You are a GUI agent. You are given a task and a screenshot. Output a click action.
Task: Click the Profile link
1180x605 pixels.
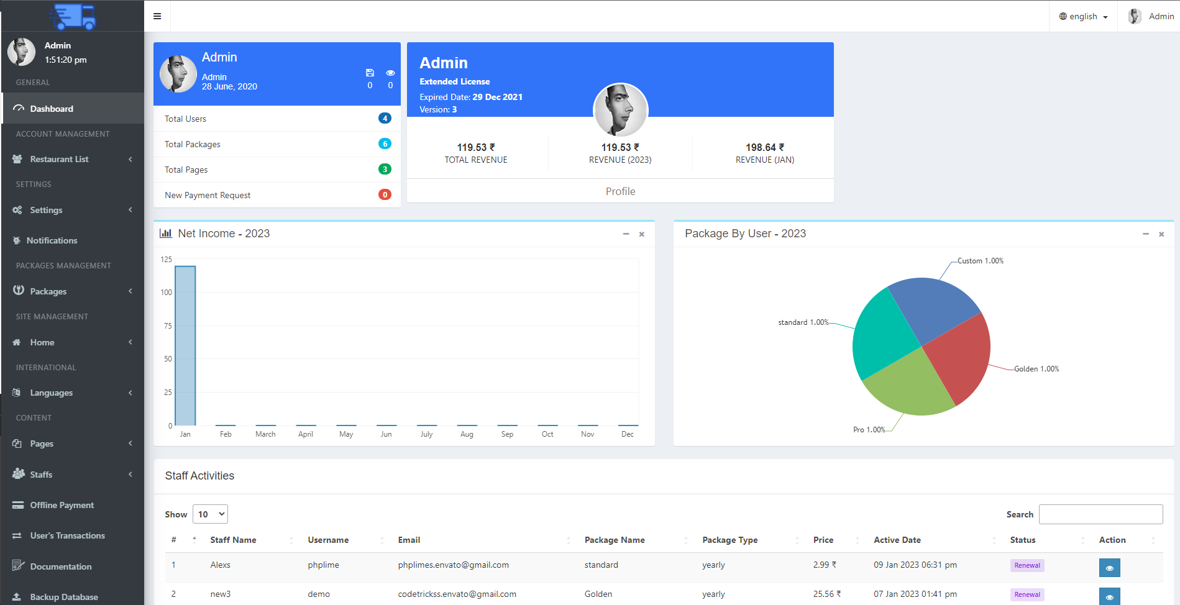[x=620, y=191]
